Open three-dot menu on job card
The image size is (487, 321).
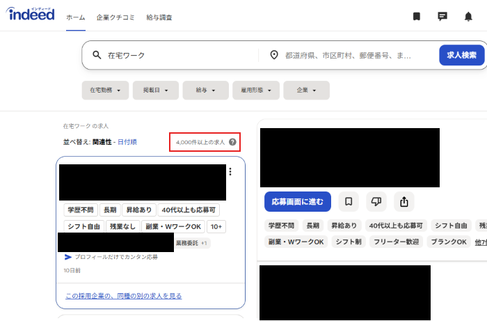[230, 172]
